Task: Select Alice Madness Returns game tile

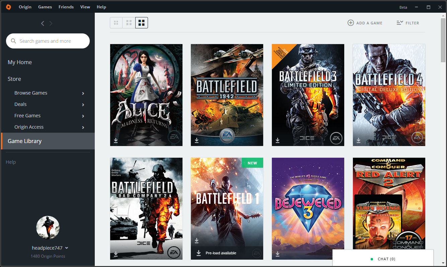Action: coord(146,95)
